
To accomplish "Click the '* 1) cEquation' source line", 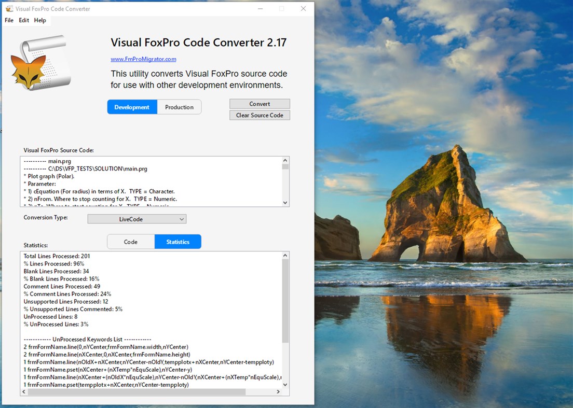I will 99,191.
